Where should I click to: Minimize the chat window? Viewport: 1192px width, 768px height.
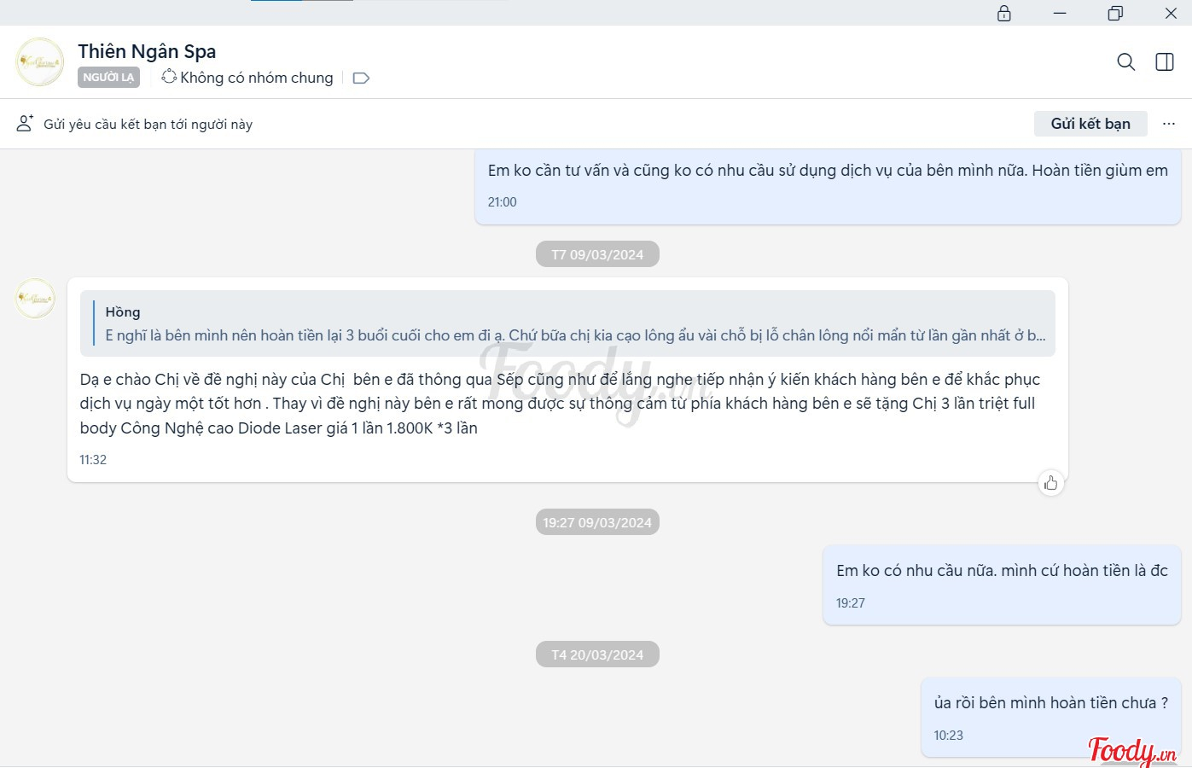(x=1060, y=14)
